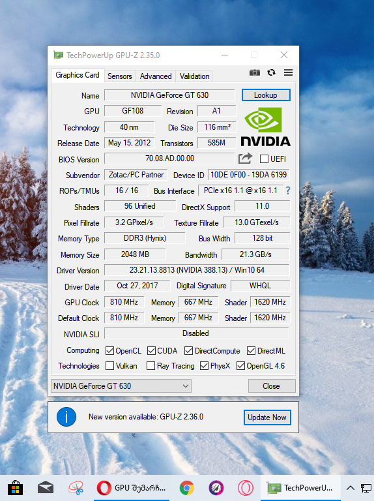Toggle the CUDA checkbox
This screenshot has width=374, height=501.
(x=151, y=350)
